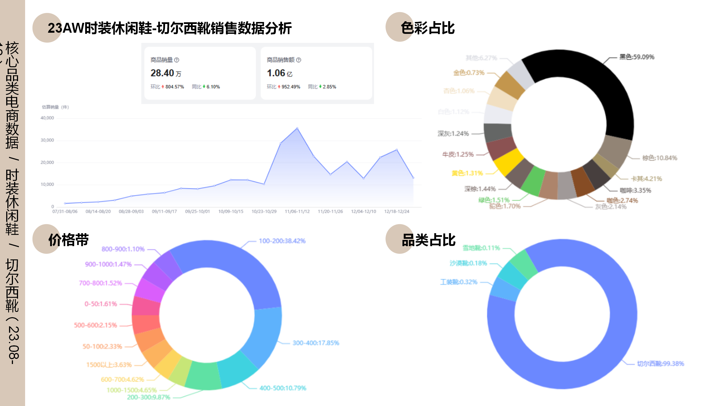The image size is (722, 406).
Task: Click the 咖啡:3.35% label
Action: [x=635, y=191]
